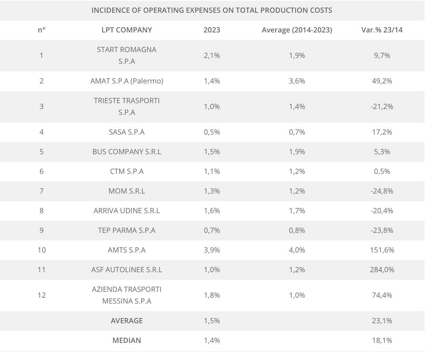This screenshot has height=356, width=426.
Task: Click the Average (2014-2023) column header
Action: tap(297, 30)
